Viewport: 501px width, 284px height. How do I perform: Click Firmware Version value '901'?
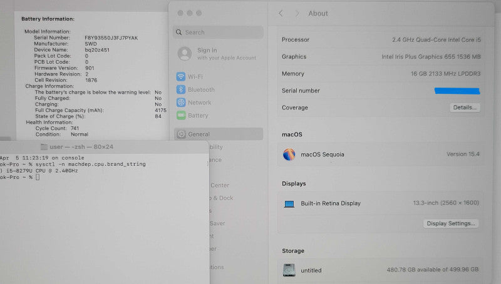tap(90, 68)
